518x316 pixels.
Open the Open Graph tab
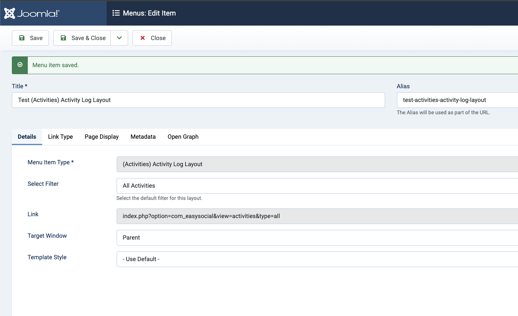183,137
